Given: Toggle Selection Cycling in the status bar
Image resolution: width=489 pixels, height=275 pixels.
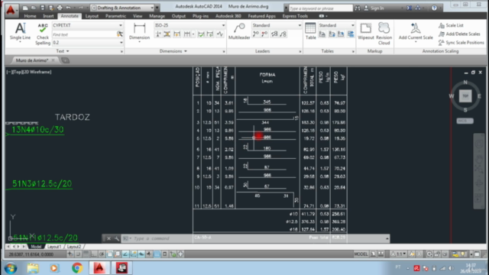Looking at the screenshot, I should [173, 254].
